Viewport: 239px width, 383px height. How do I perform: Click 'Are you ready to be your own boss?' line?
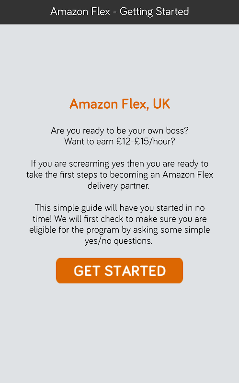120,131
